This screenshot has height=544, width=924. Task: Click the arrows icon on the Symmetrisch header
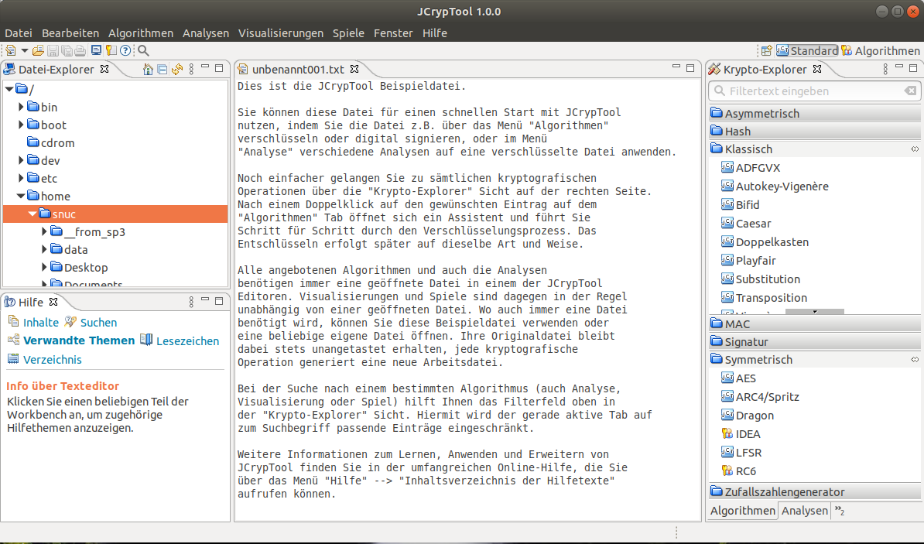[x=915, y=360]
